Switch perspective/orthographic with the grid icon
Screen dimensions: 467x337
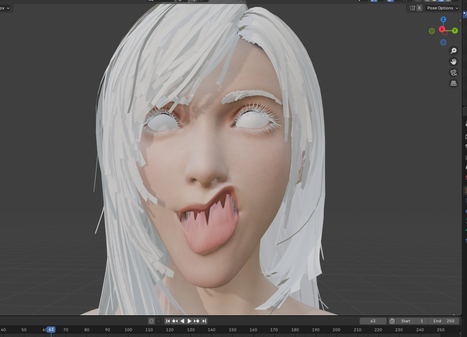(x=453, y=83)
